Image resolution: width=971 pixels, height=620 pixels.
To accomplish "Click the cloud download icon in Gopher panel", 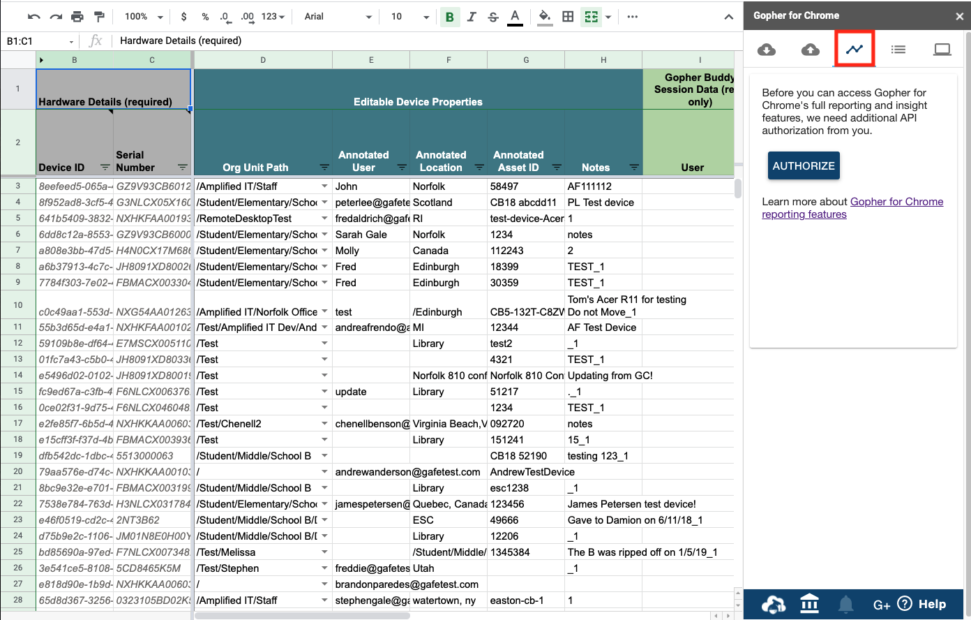I will 767,50.
